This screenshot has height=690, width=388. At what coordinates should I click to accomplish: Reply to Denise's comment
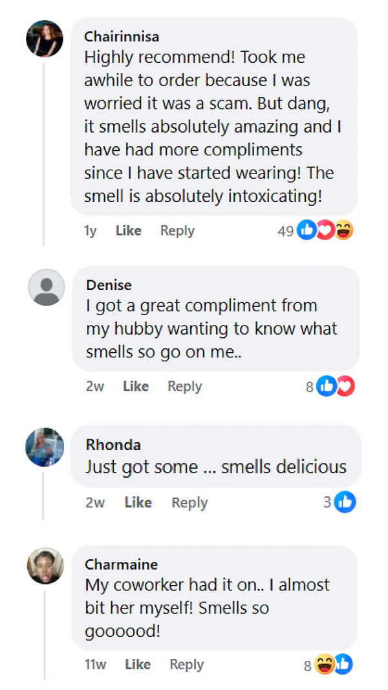pyautogui.click(x=185, y=386)
